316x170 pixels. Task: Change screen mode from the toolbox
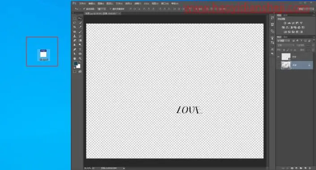pyautogui.click(x=80, y=71)
